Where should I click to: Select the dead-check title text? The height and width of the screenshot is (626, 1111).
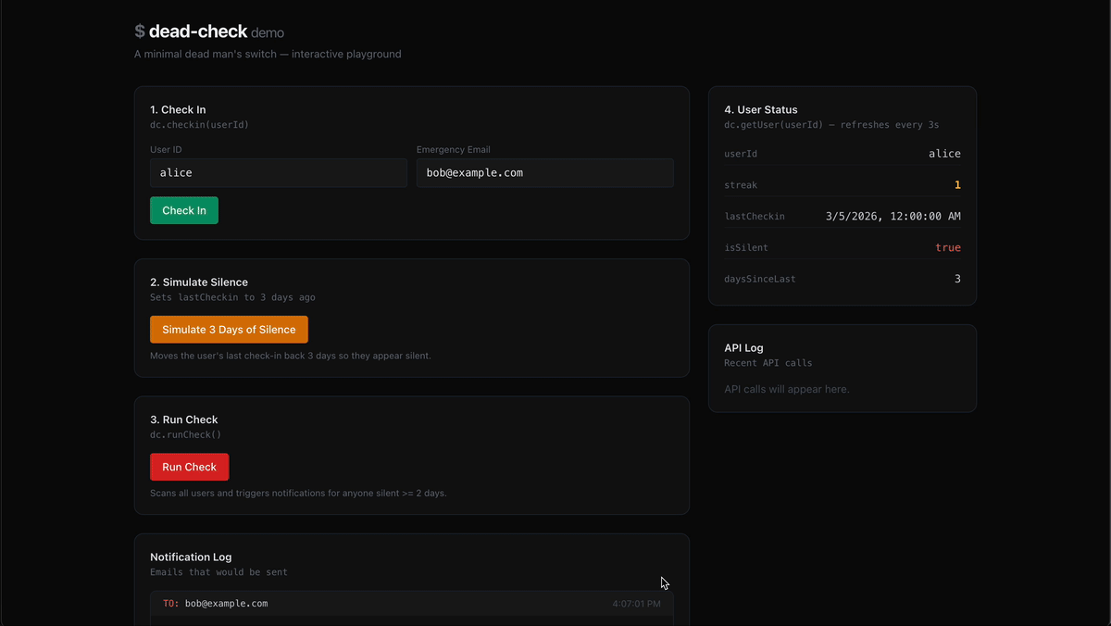198,31
